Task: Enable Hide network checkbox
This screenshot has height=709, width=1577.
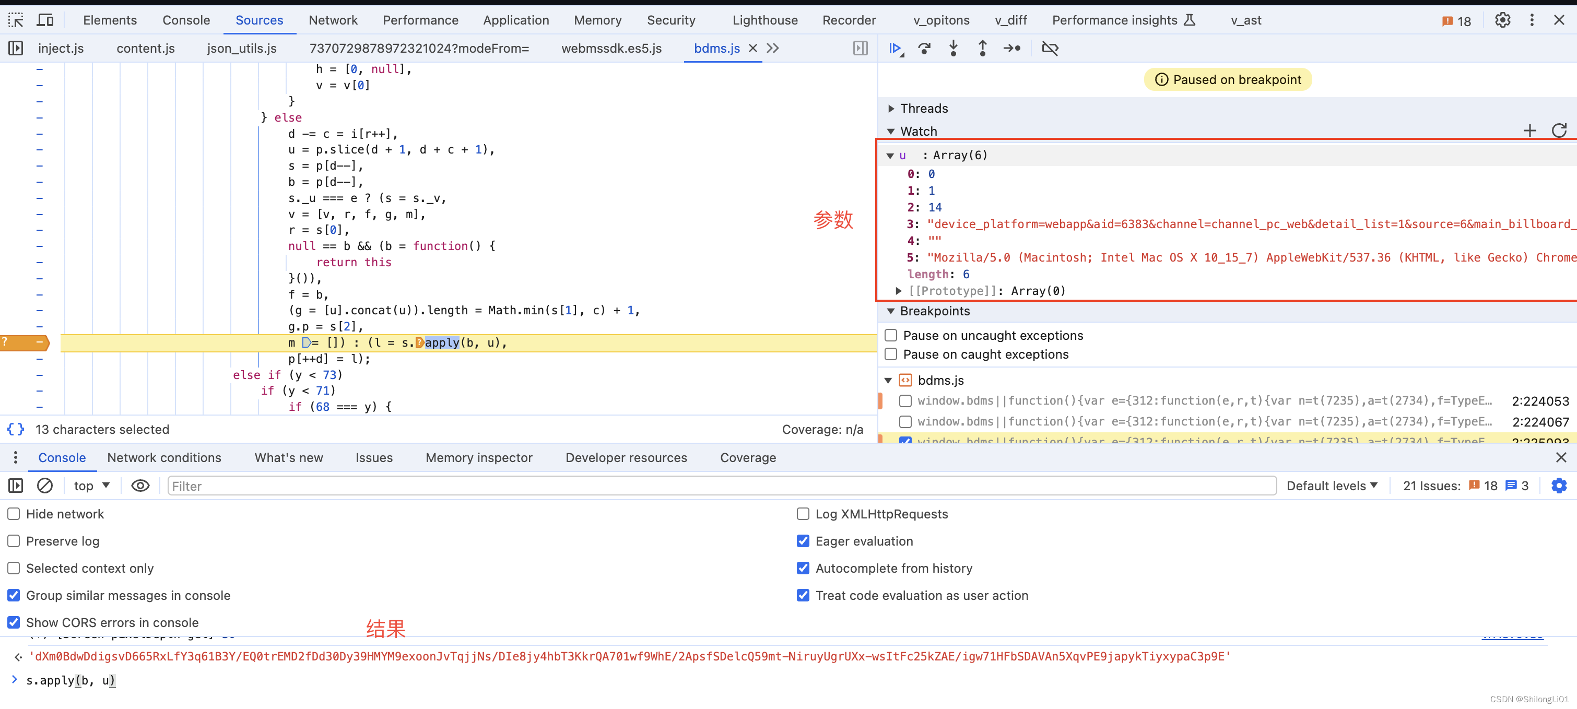Action: pyautogui.click(x=14, y=514)
